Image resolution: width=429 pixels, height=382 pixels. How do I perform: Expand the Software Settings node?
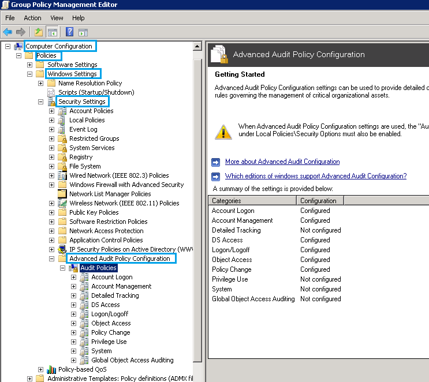coord(30,65)
